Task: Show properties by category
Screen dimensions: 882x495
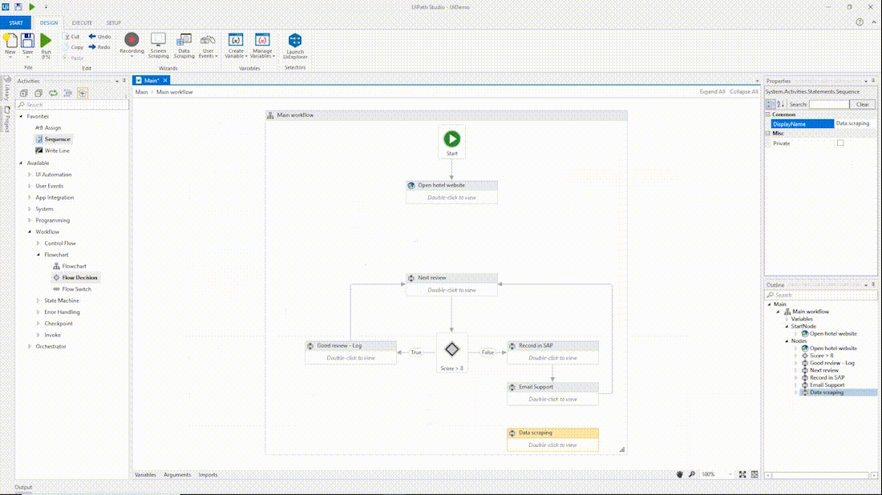Action: [x=770, y=104]
